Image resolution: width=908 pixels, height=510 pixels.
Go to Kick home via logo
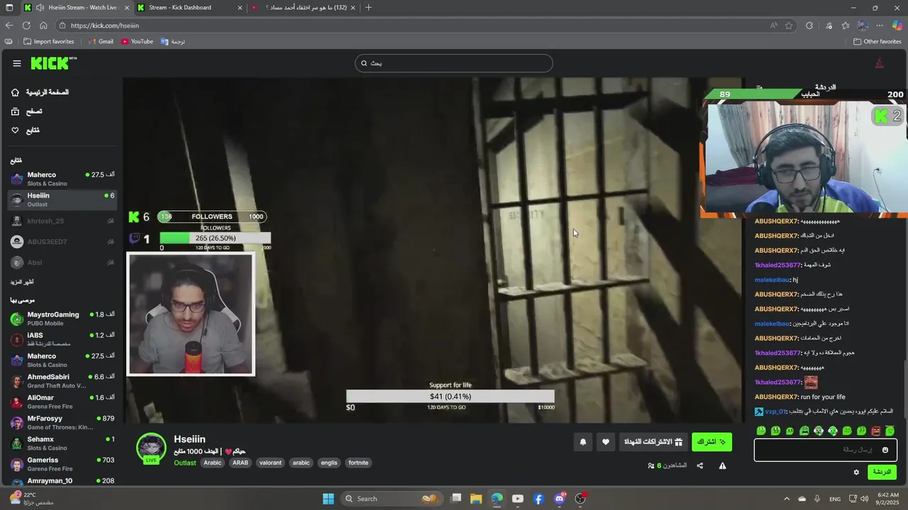tap(53, 64)
